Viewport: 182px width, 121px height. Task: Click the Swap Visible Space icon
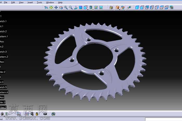tap(101, 8)
